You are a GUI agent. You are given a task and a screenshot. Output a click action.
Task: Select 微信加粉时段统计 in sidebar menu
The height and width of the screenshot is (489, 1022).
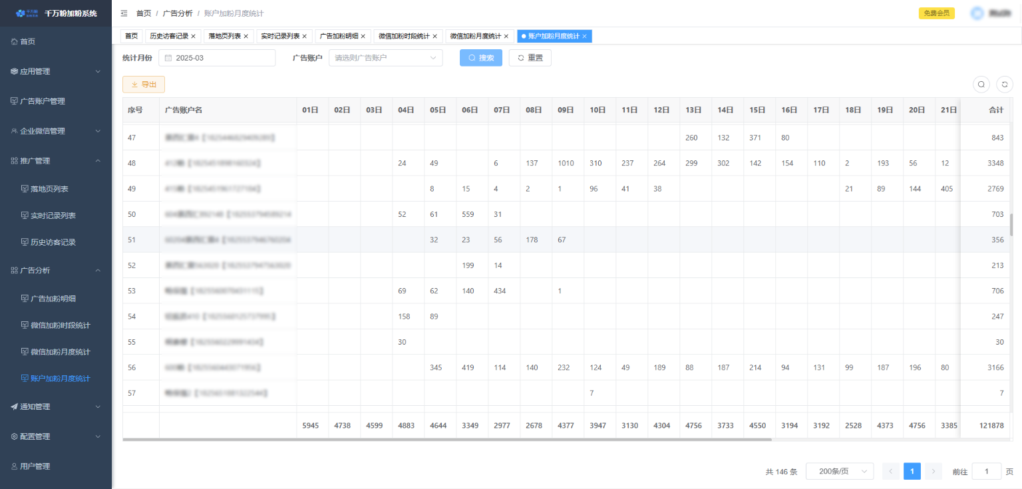coord(60,325)
